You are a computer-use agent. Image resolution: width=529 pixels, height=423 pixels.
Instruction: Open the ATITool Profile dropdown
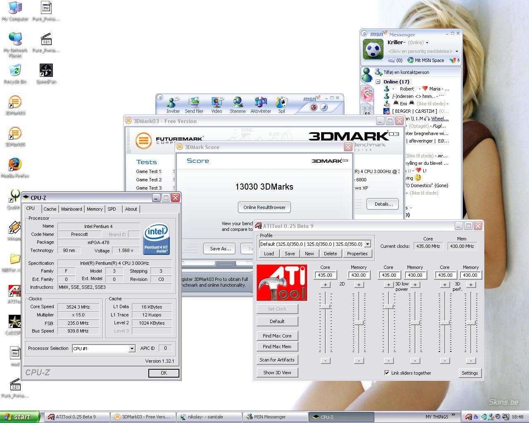[x=367, y=244]
